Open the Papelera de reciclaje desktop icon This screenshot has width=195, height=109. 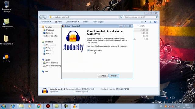[x=7, y=7]
